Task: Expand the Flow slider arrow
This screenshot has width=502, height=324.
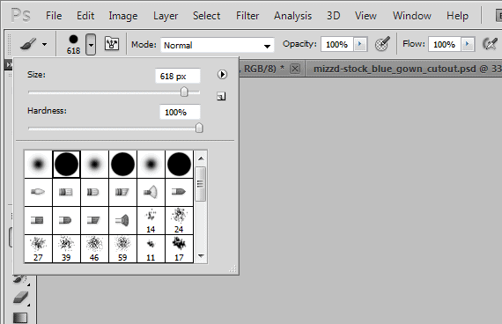Action: tap(467, 44)
